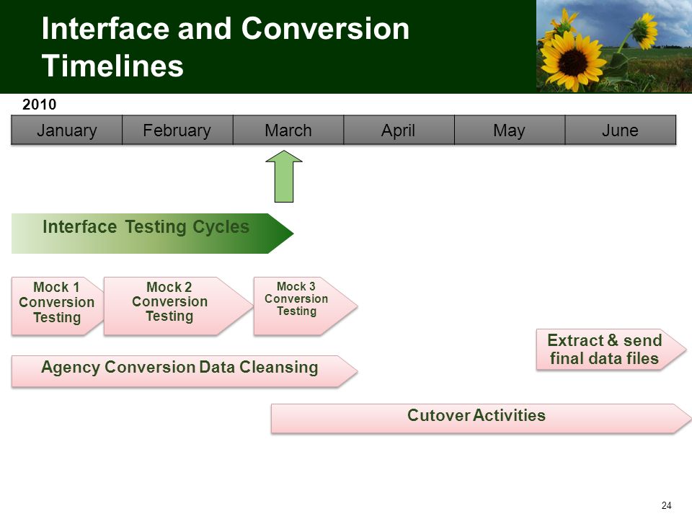692x519 pixels.
Task: Select the March month cell
Action: 288,130
